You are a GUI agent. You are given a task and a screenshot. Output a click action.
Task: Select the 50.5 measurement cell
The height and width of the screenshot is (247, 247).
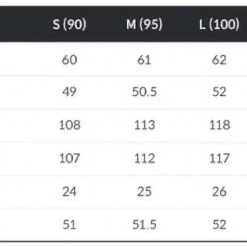[144, 91]
